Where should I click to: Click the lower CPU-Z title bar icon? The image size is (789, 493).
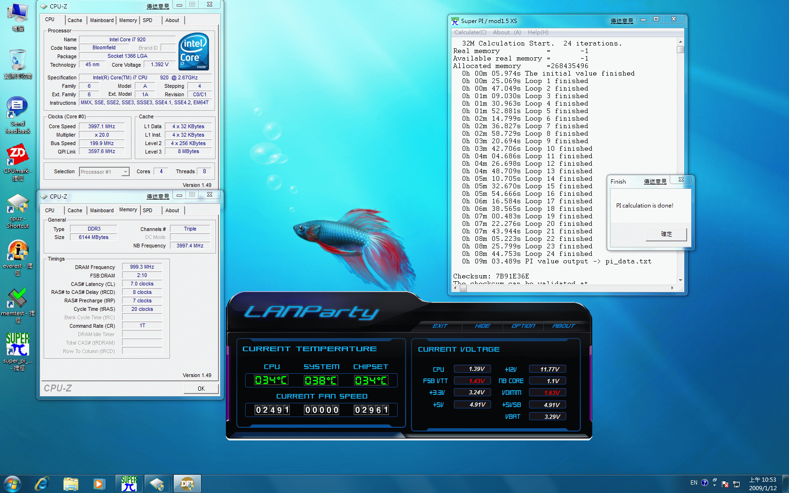coord(44,196)
